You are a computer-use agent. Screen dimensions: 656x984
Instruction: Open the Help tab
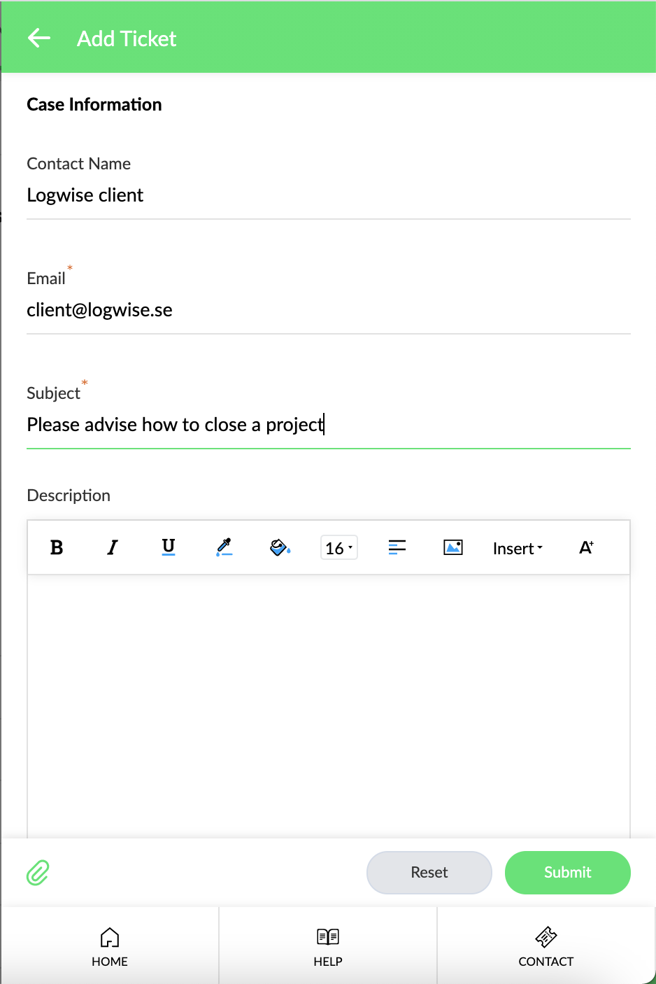(x=328, y=946)
